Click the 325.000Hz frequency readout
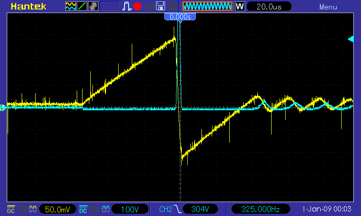 (260, 209)
